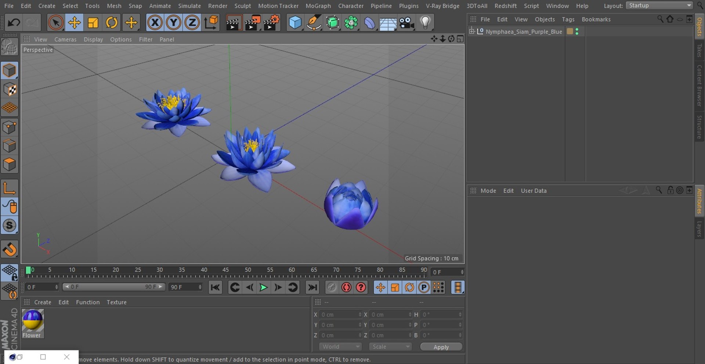Switch to the Content Browser side tab
Image resolution: width=705 pixels, height=364 pixels.
coord(699,85)
